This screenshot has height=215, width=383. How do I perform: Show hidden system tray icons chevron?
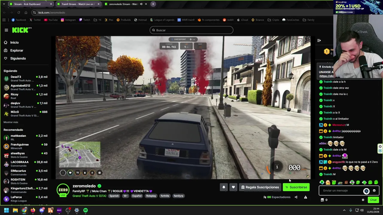(344, 210)
